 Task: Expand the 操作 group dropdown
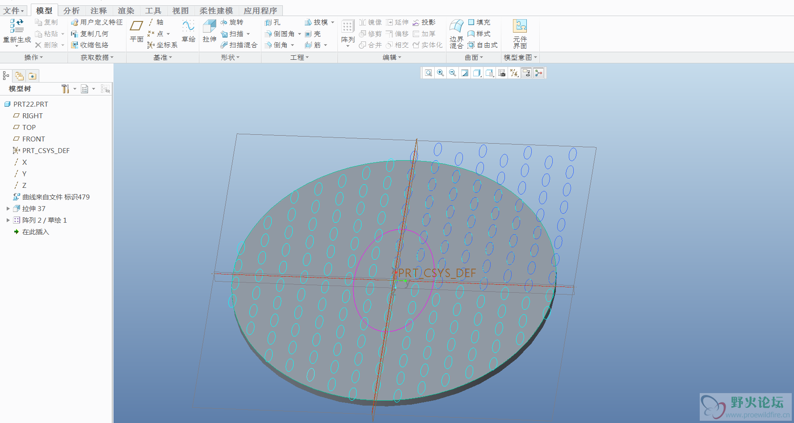34,58
